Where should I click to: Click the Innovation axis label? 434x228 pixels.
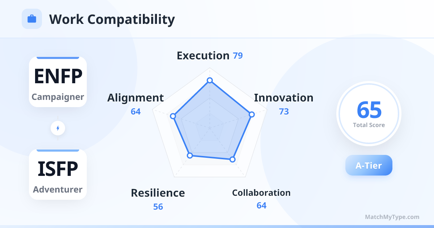click(x=284, y=98)
